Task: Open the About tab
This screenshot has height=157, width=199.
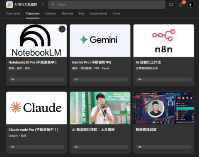Action: coord(116,14)
